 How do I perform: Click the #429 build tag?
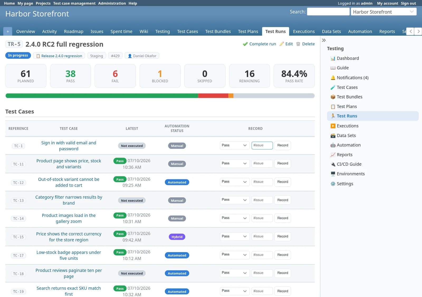[x=115, y=56]
